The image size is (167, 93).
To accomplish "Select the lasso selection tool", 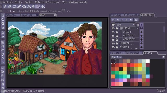I will click(x=24, y=6).
